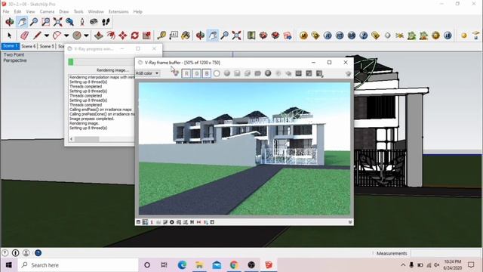483x272 pixels.
Task: Switch to alpha channel circle in frame buffer
Action: click(217, 73)
